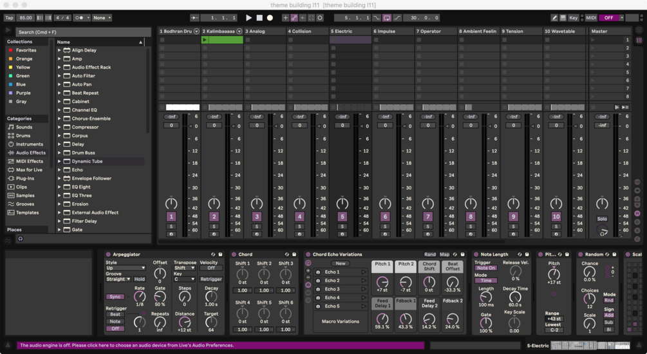
Task: Adjust Arpeggiator Rate knob
Action: point(140,297)
